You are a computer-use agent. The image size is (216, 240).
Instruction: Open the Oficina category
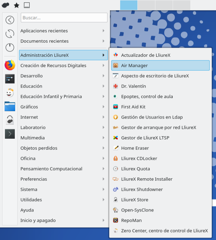click(63, 158)
